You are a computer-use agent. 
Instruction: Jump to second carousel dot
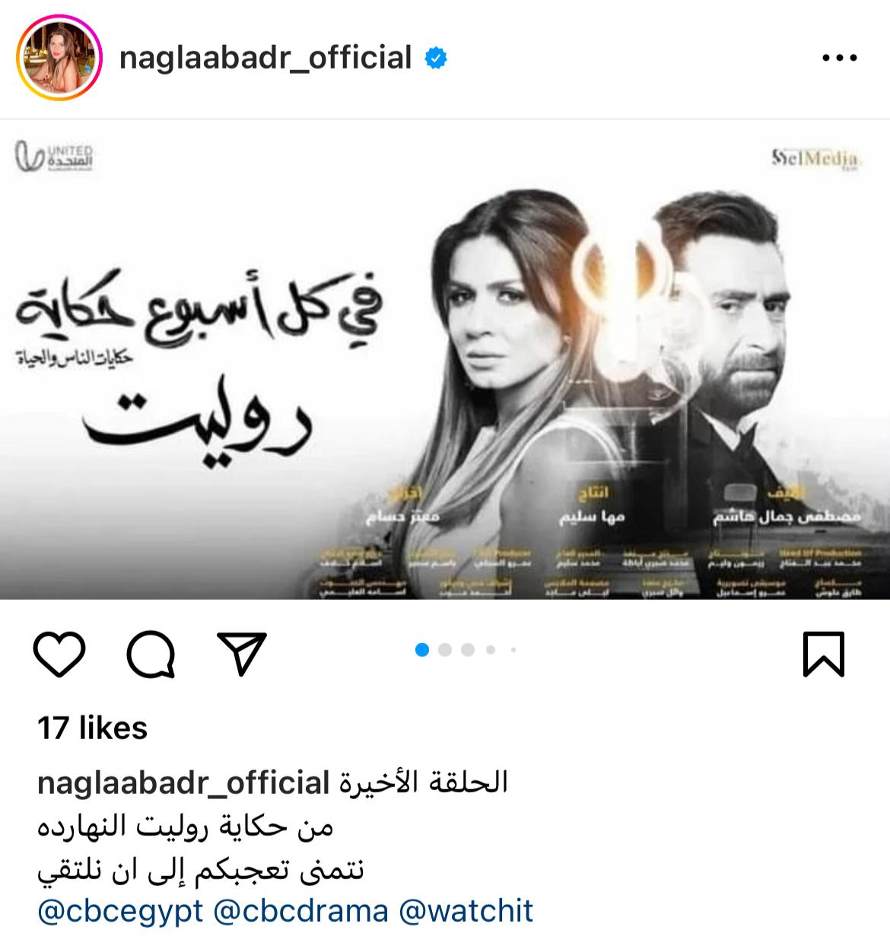point(446,650)
